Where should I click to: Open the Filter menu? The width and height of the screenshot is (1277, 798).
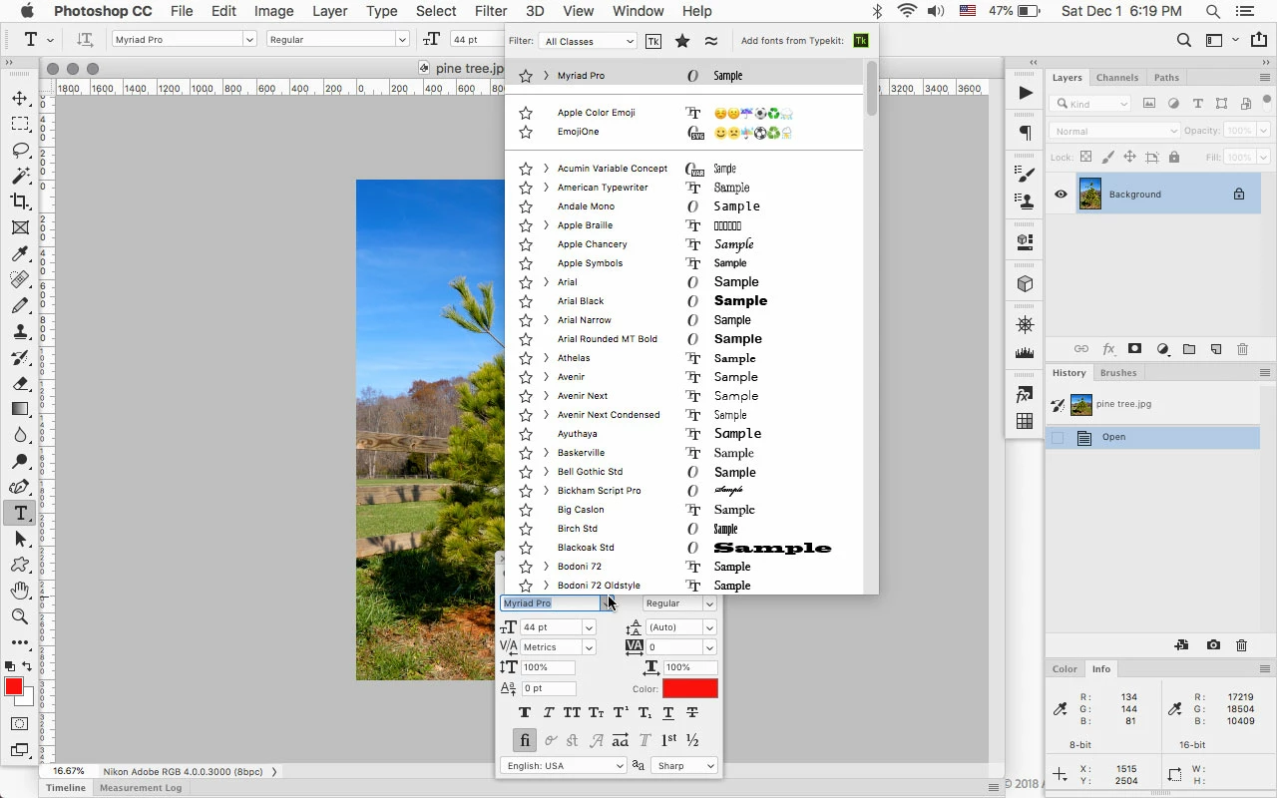coord(490,11)
